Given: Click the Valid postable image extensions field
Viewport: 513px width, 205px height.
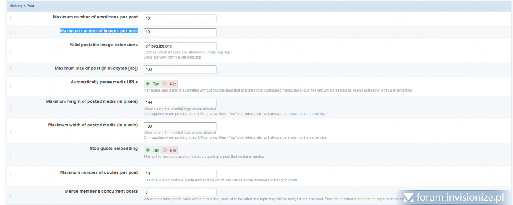Looking at the screenshot, I should [x=180, y=46].
